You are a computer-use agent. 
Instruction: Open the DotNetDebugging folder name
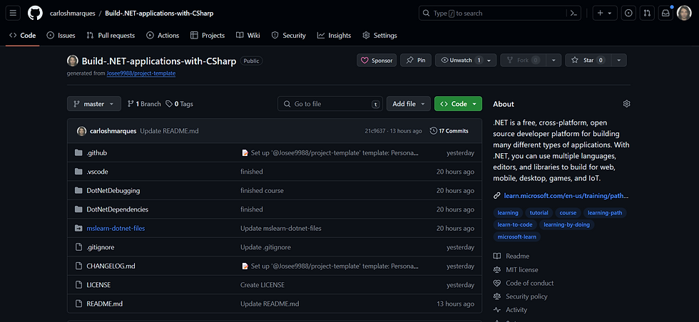pos(113,191)
